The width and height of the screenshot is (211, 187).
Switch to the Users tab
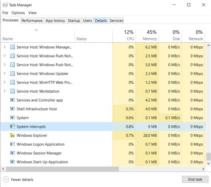tap(87, 20)
